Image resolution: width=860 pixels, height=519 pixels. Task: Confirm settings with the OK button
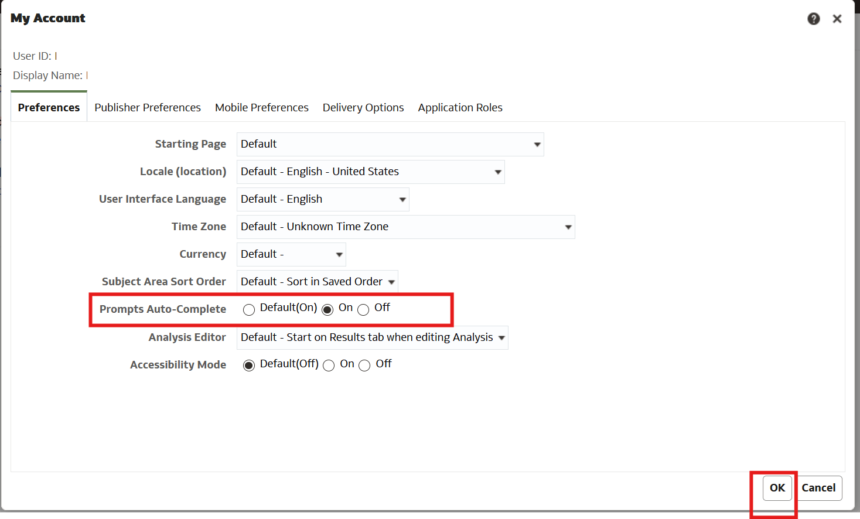click(777, 487)
